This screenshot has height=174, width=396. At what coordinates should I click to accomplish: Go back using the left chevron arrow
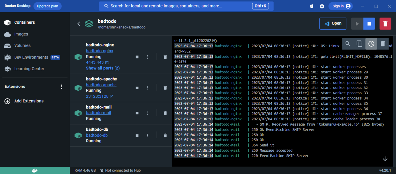click(79, 24)
